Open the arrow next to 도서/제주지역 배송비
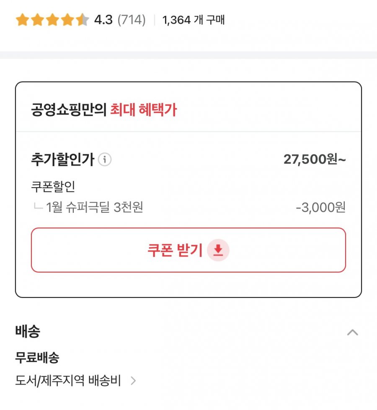 coord(133,381)
